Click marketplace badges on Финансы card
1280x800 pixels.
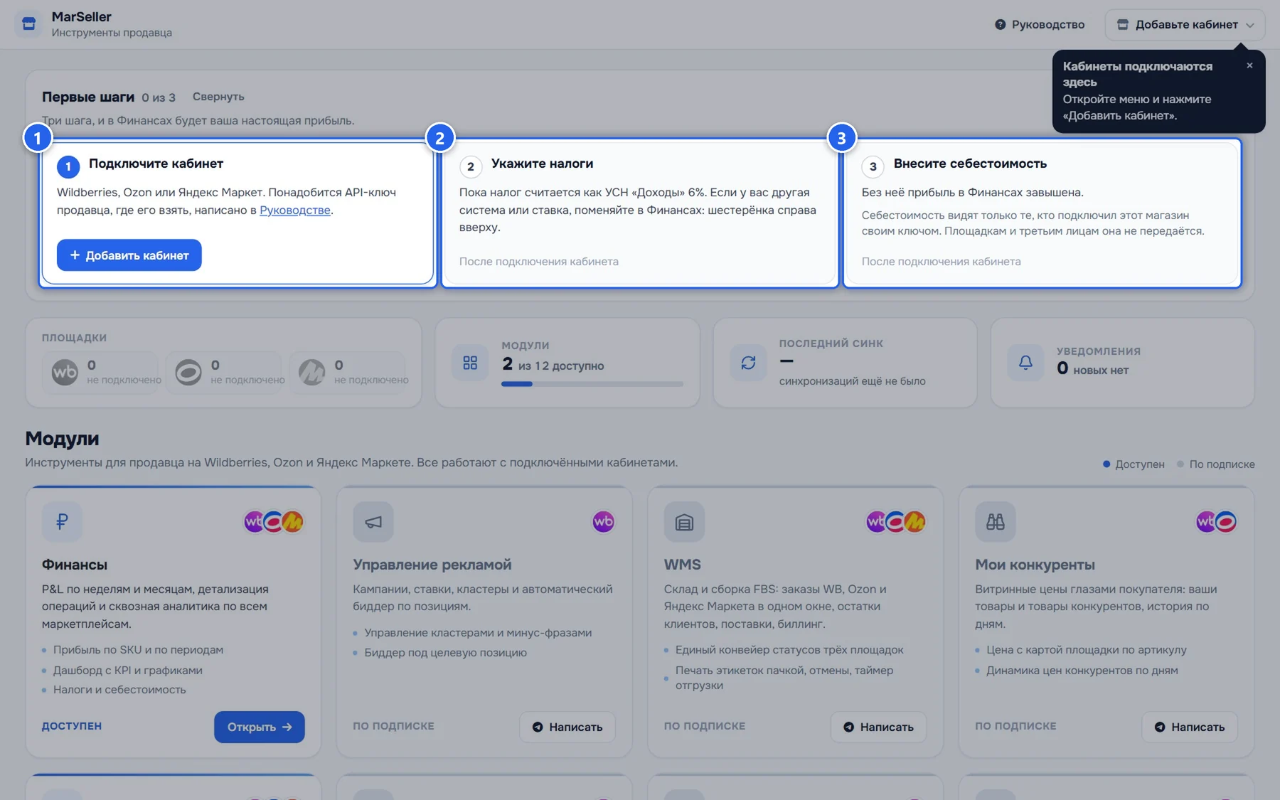click(x=273, y=521)
